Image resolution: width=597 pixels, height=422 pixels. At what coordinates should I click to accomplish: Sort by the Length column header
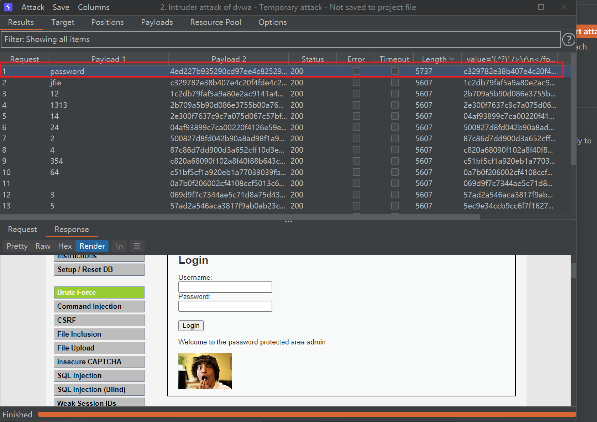[438, 59]
